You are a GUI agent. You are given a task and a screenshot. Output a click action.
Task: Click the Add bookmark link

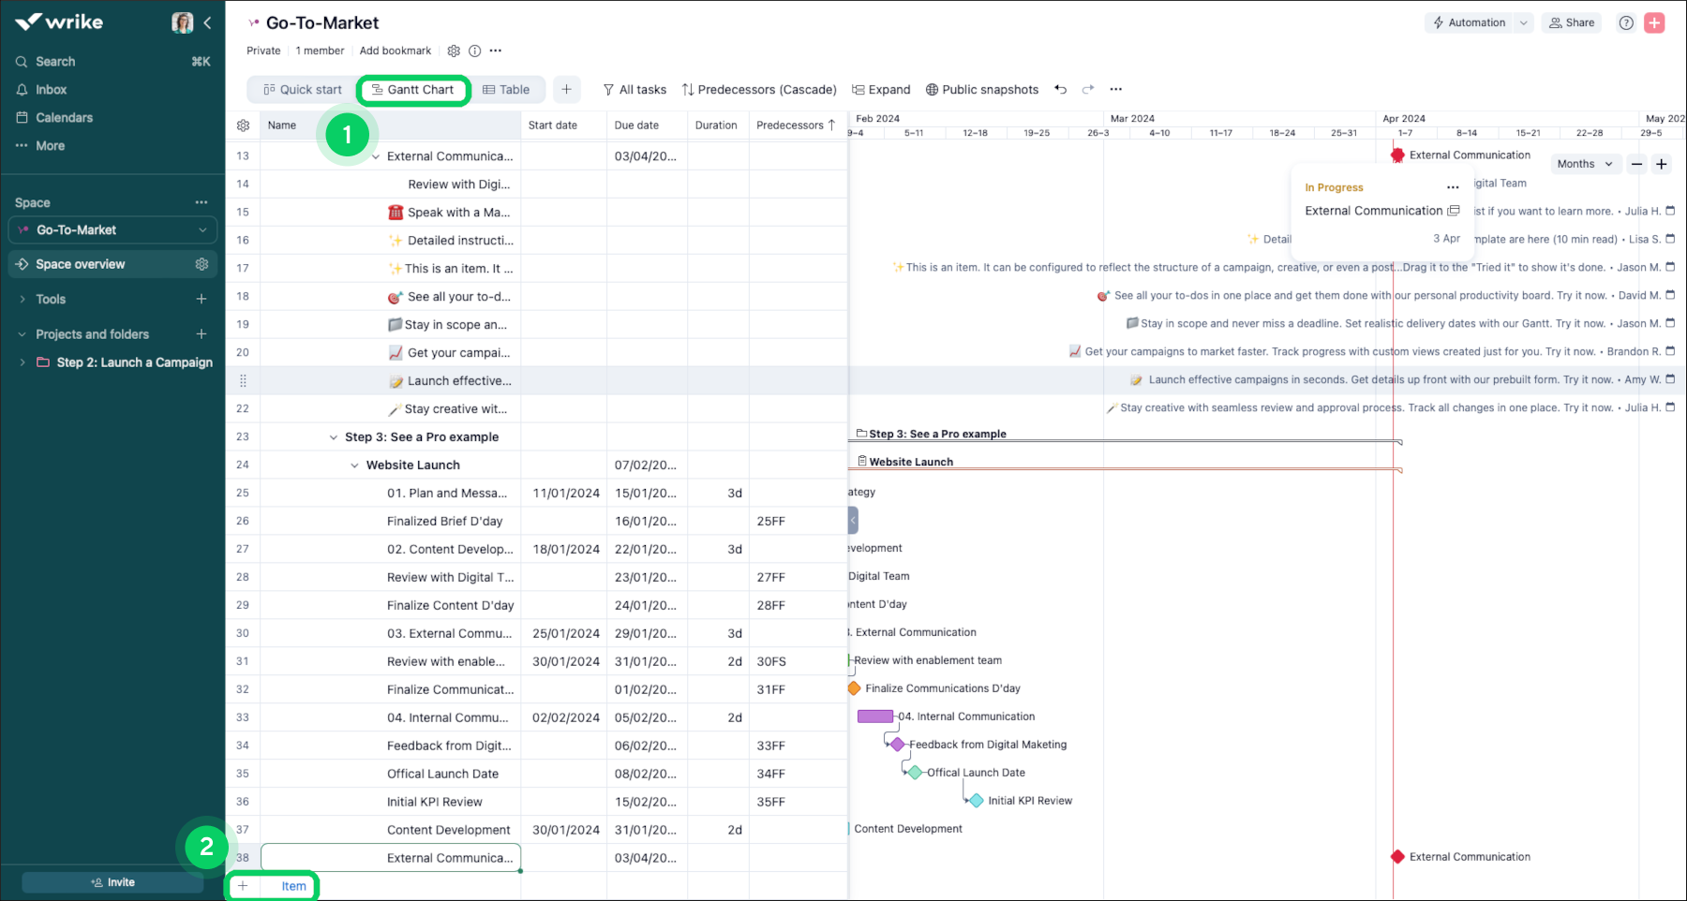click(x=395, y=51)
